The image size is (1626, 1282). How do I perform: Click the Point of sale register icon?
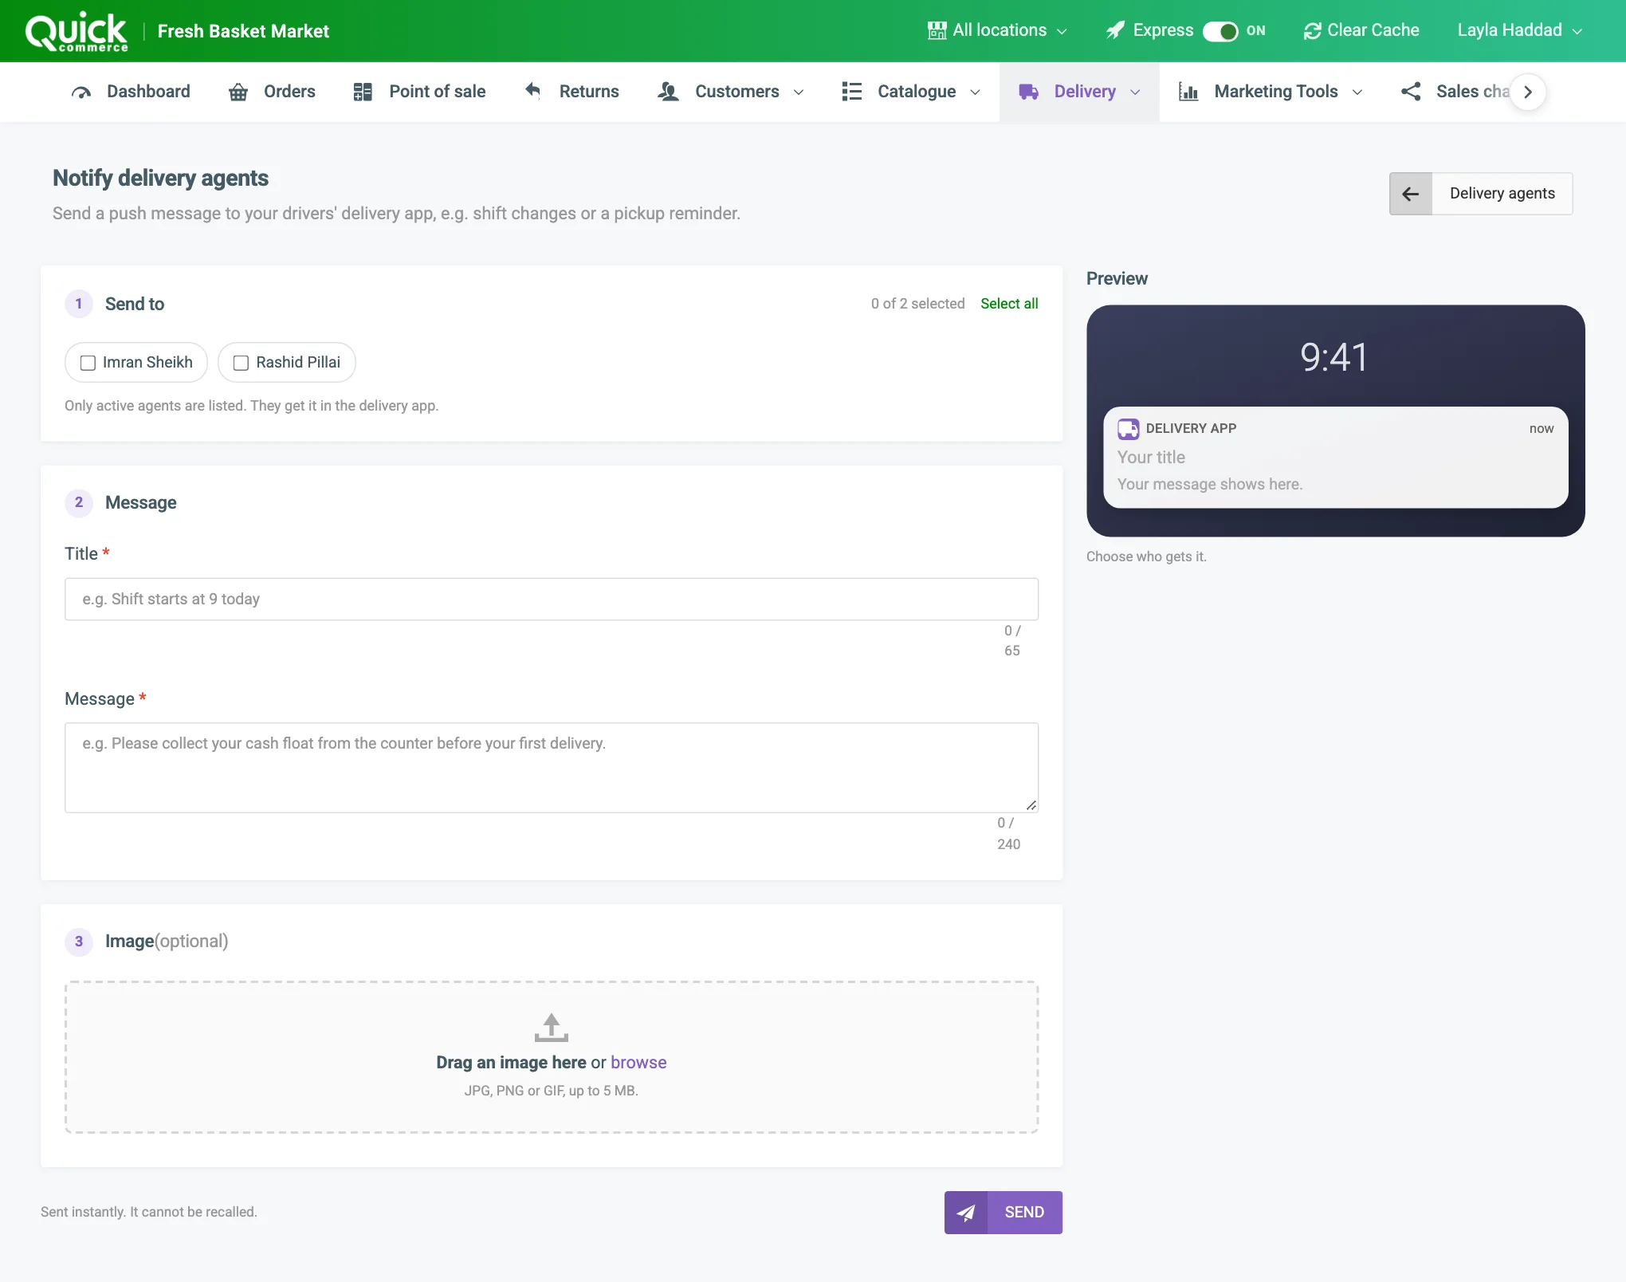pos(363,92)
